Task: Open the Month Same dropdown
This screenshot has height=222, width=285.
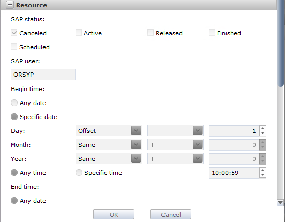Action: [109, 145]
